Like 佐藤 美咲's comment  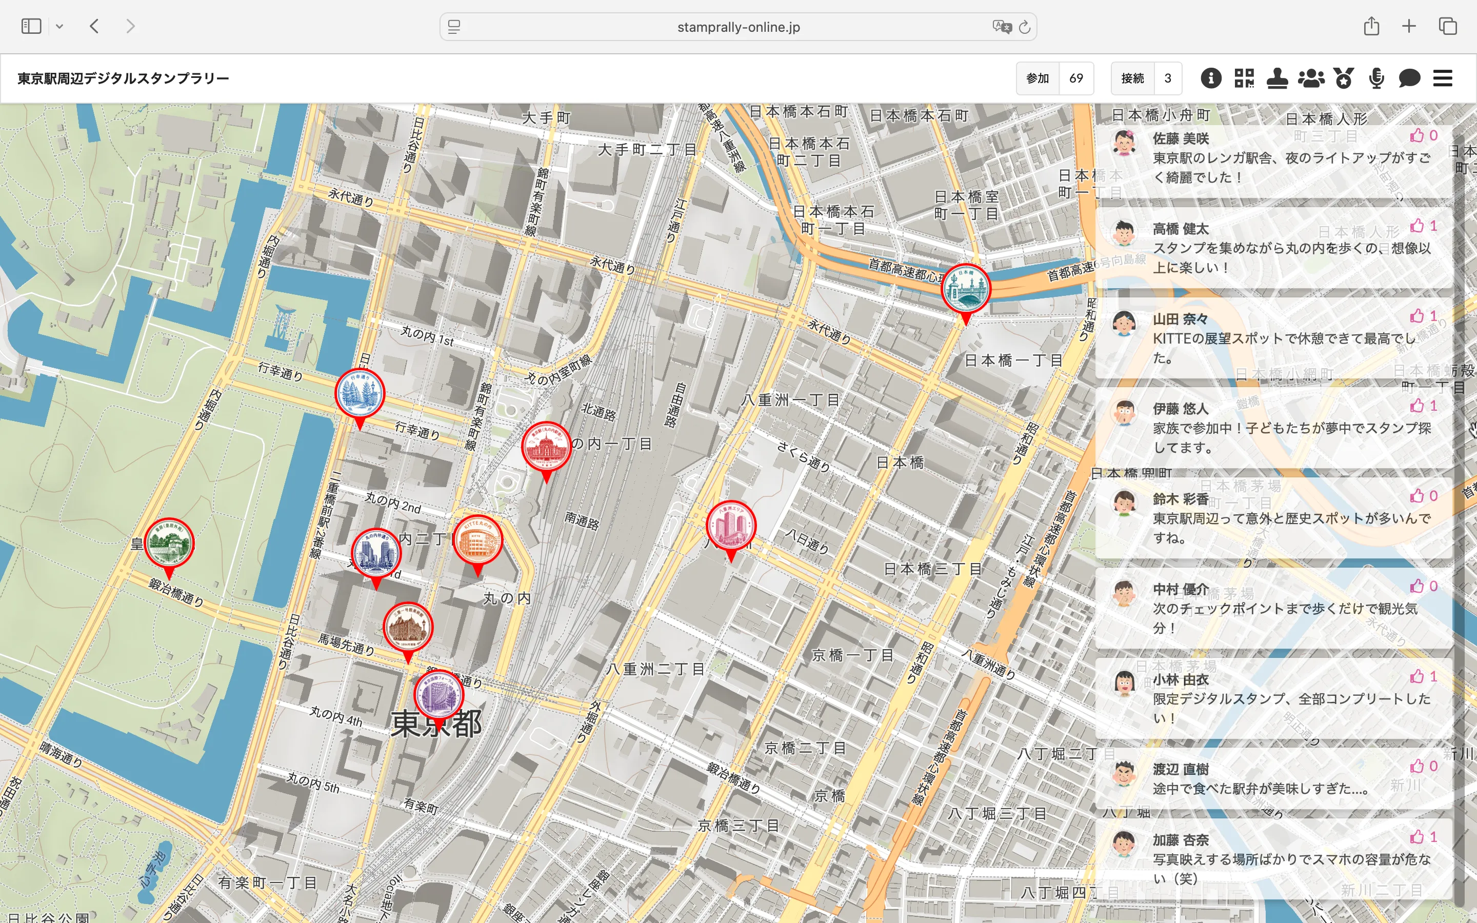1424,135
